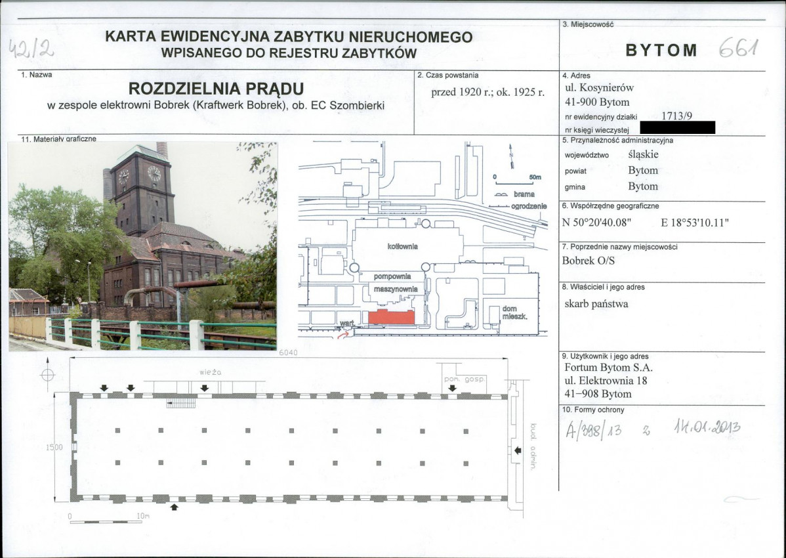Select the red highlighted building on the map
This screenshot has width=786, height=558.
coord(391,318)
